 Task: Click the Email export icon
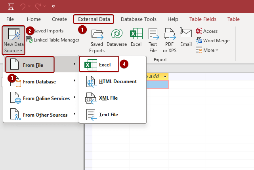186,38
